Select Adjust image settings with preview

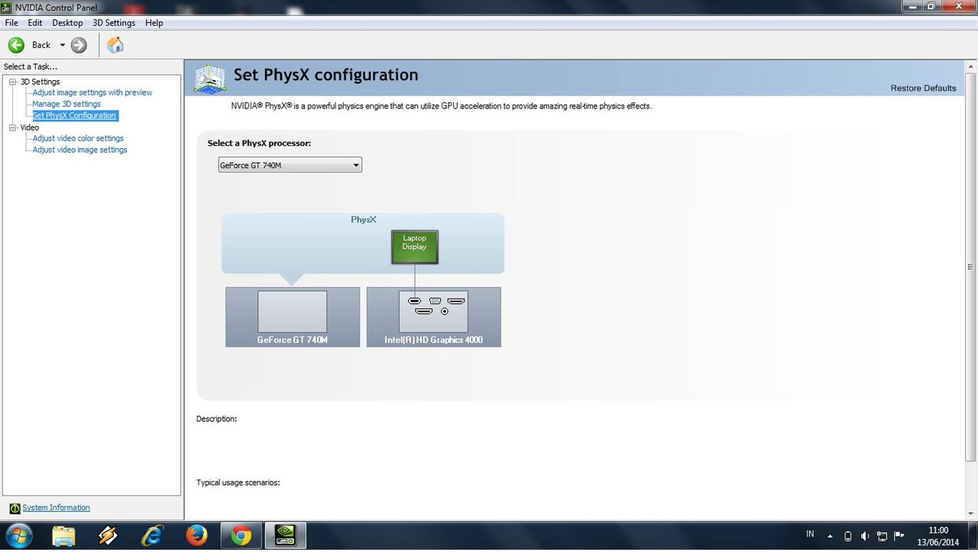point(92,92)
